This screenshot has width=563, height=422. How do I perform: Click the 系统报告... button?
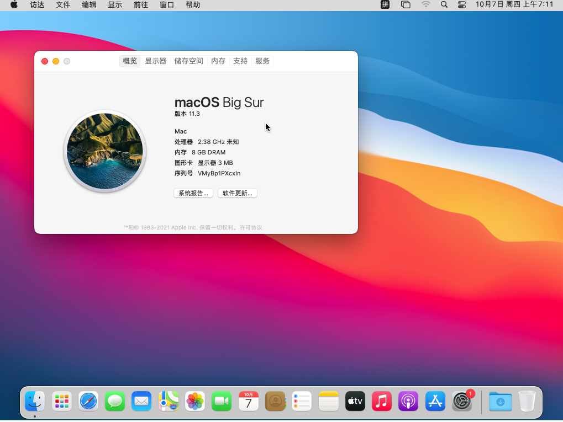coord(193,193)
